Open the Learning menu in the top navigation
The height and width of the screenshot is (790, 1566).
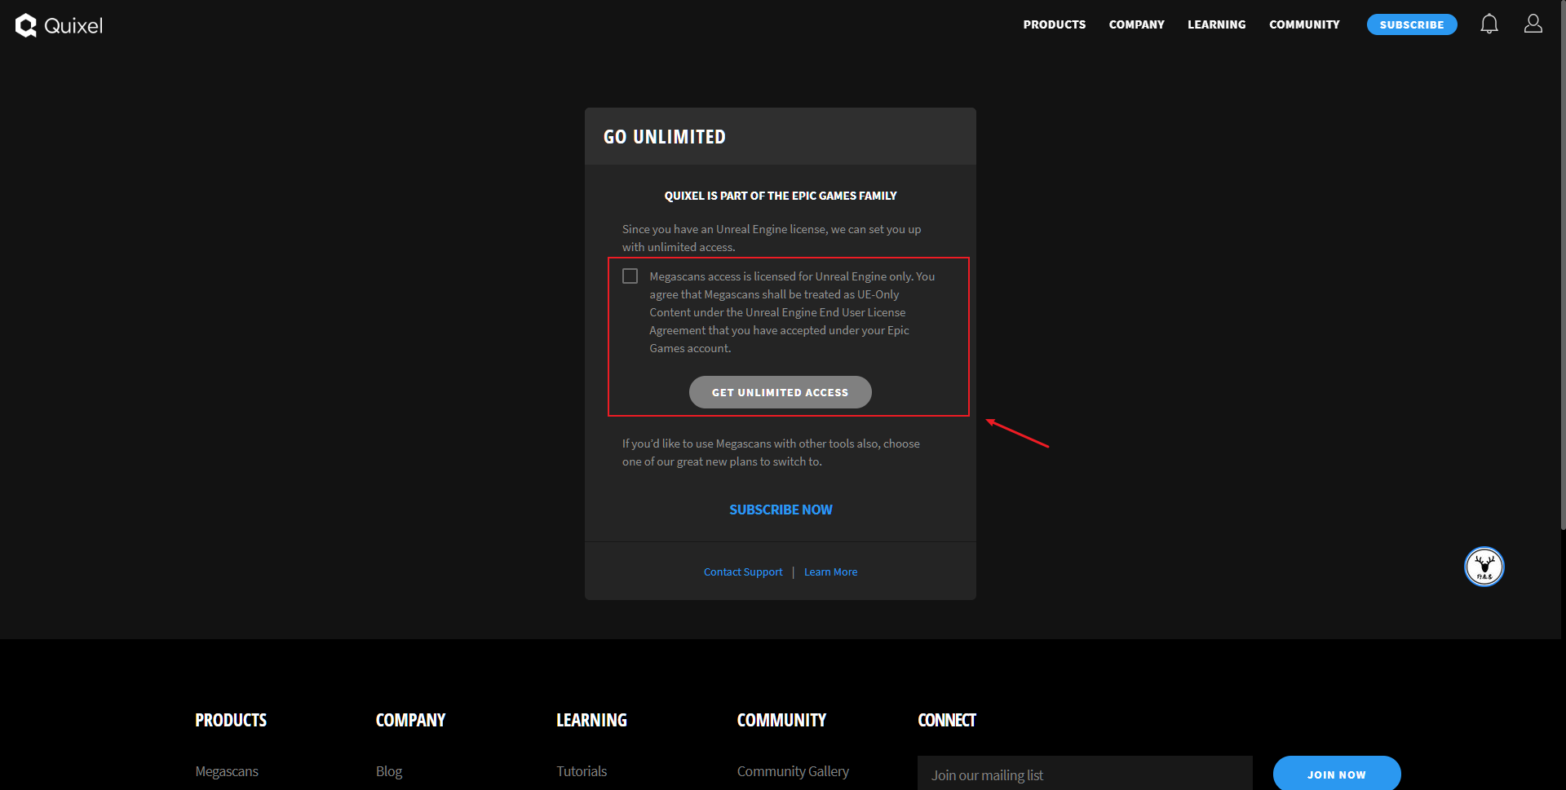(1216, 24)
